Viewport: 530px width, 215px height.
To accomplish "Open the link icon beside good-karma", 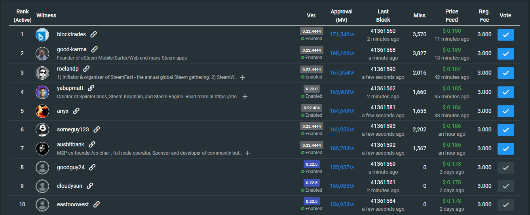I will coord(94,49).
